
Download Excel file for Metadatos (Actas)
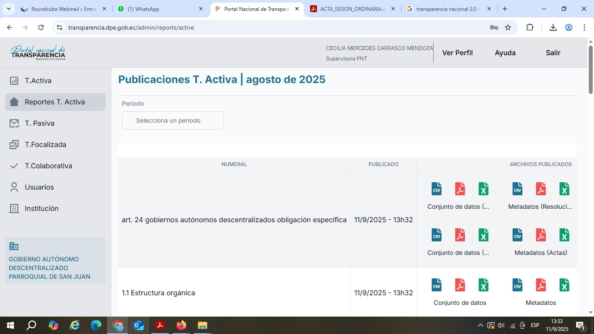pos(564,235)
